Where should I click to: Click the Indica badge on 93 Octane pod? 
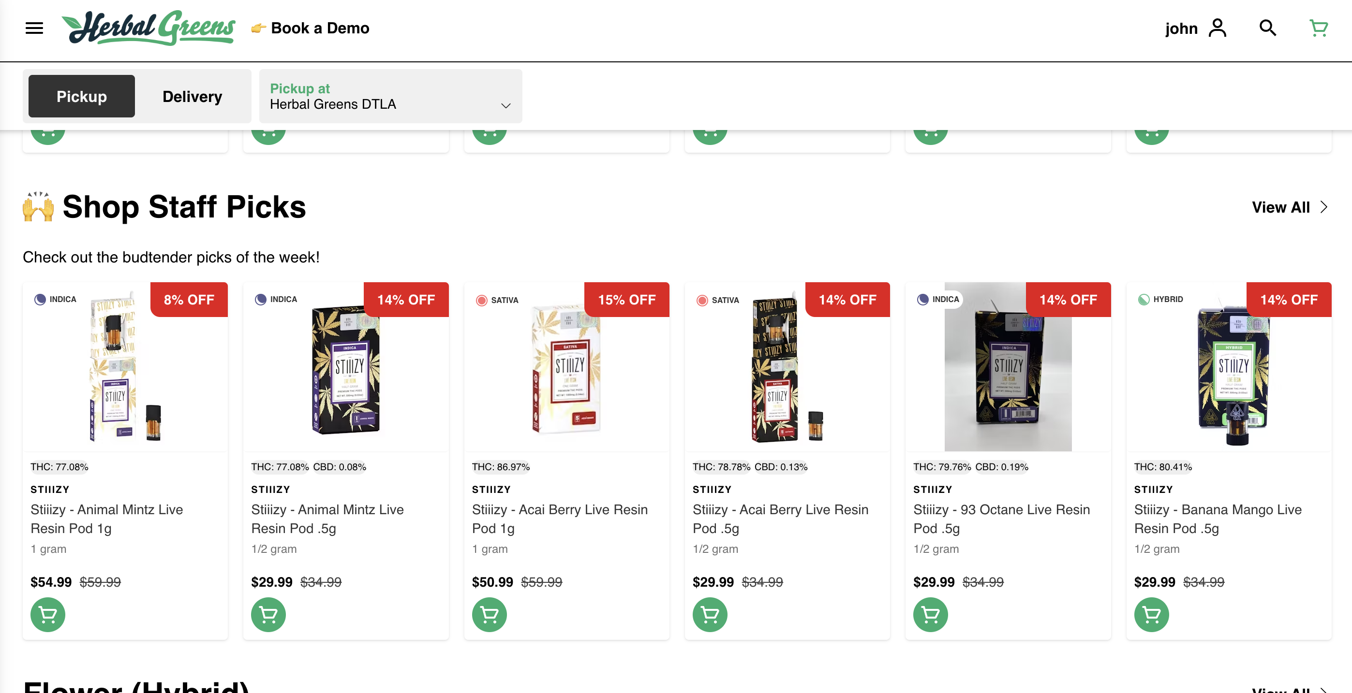(939, 299)
